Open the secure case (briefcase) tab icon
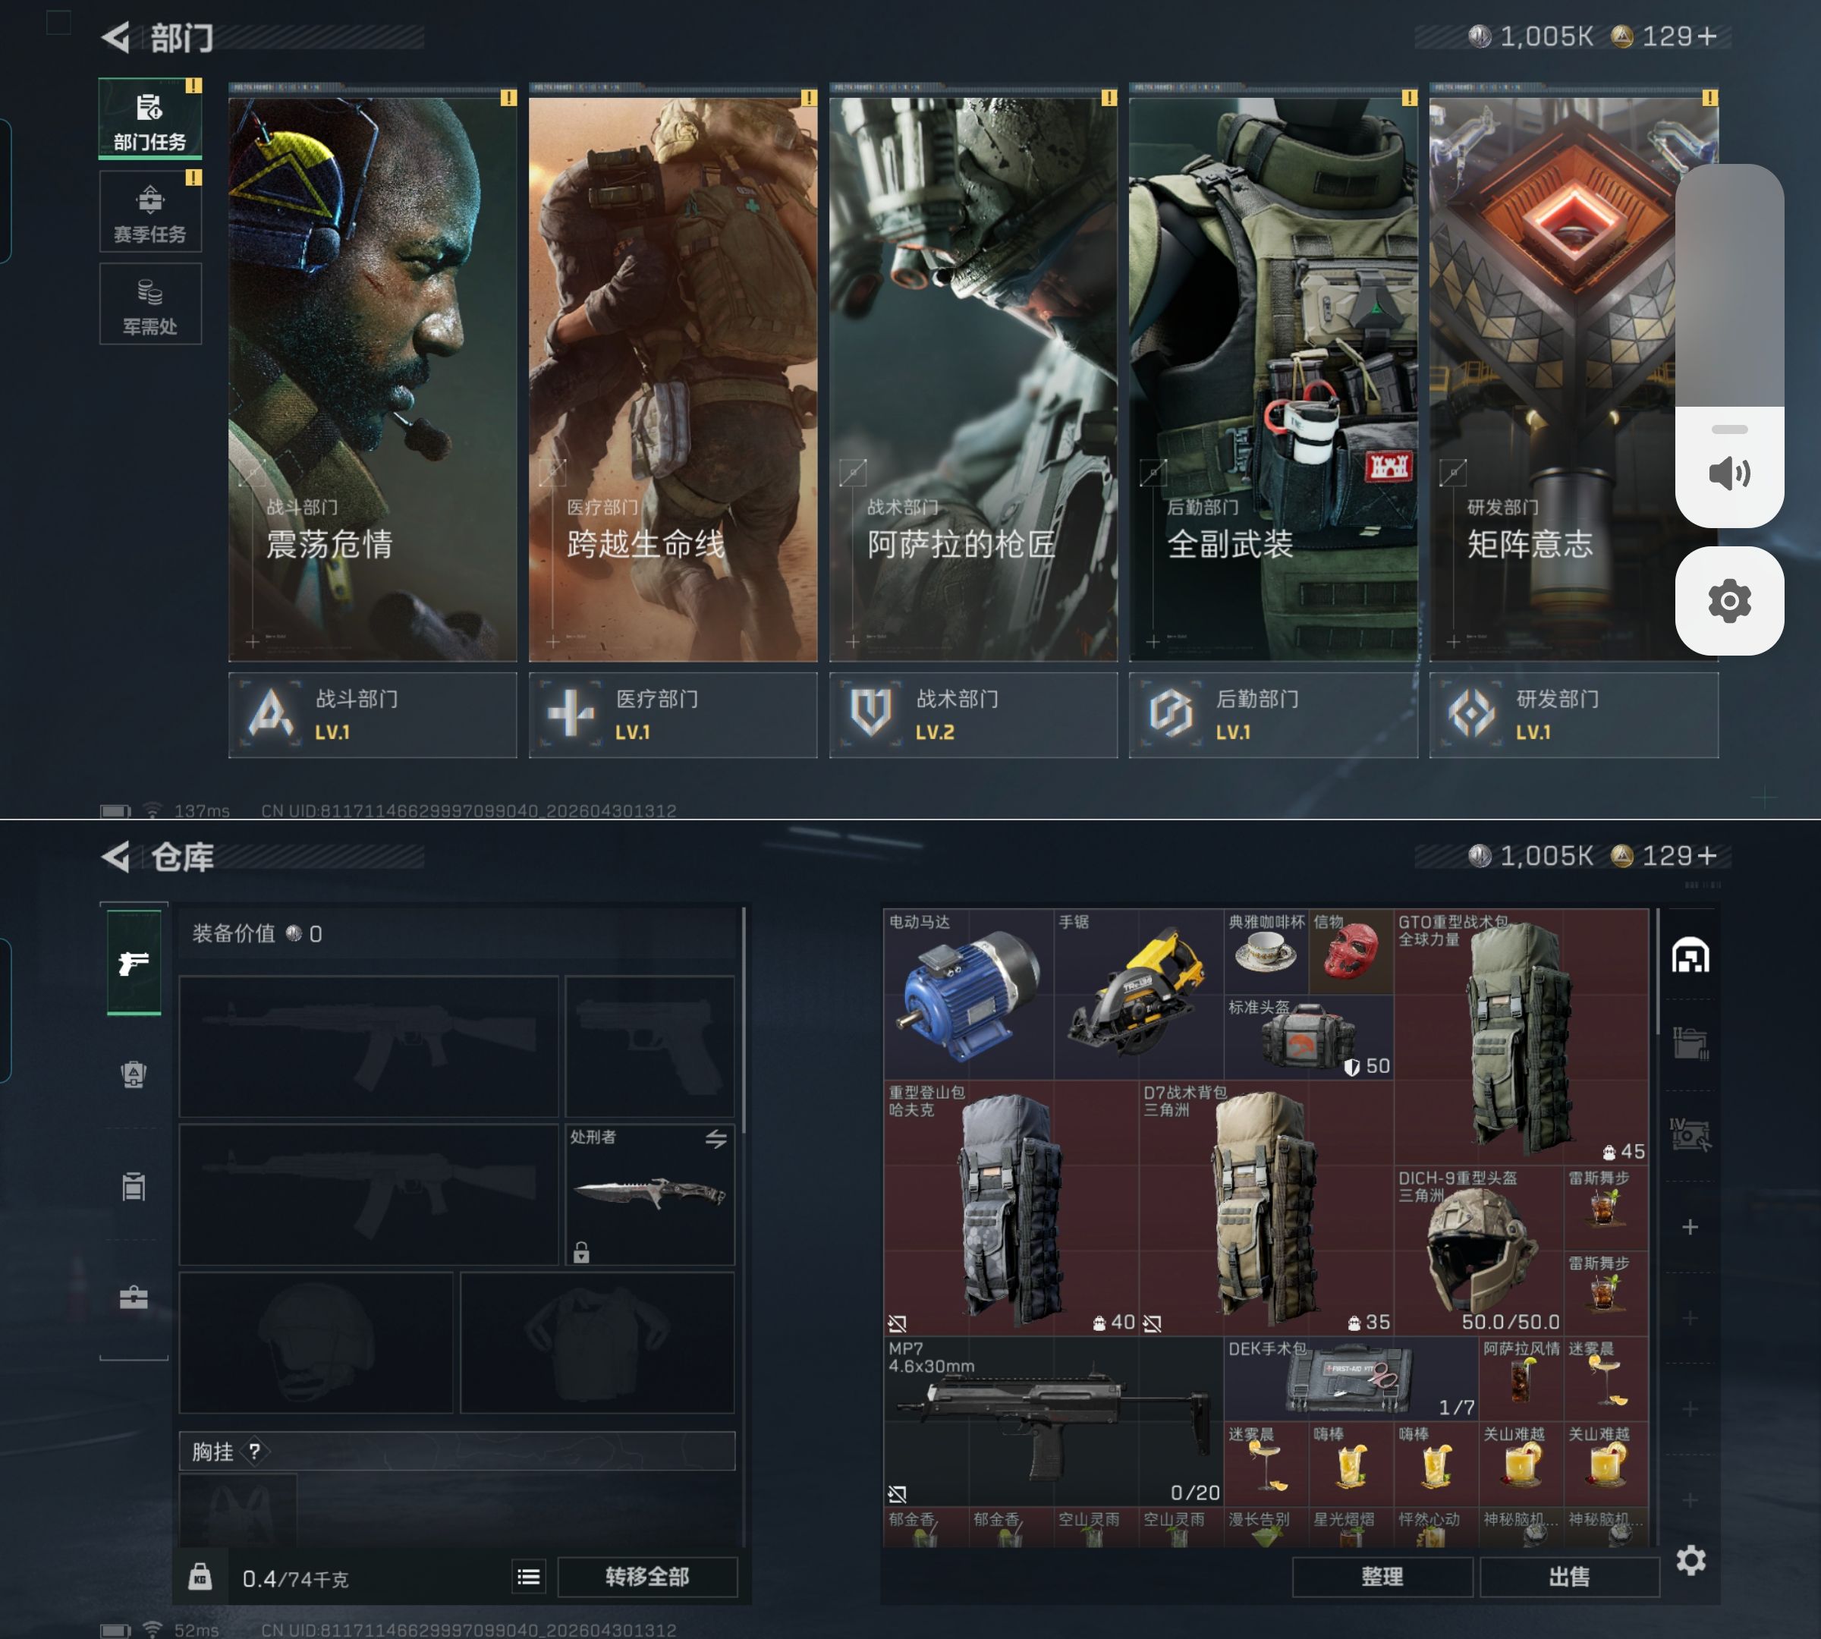1821x1639 pixels. pos(134,1297)
